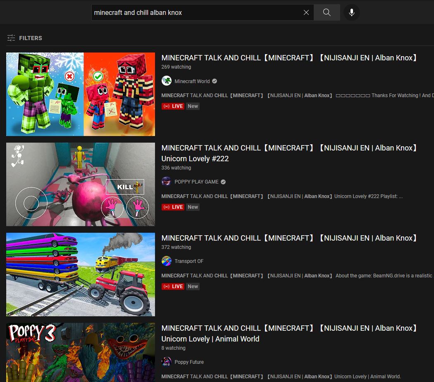This screenshot has width=434, height=382.
Task: Open the rainbow limousines and tractor thumbnail
Action: (x=81, y=275)
